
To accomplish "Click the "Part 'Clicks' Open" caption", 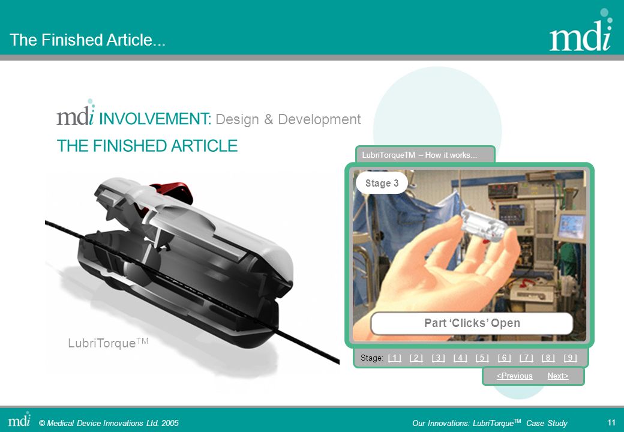I will click(472, 323).
